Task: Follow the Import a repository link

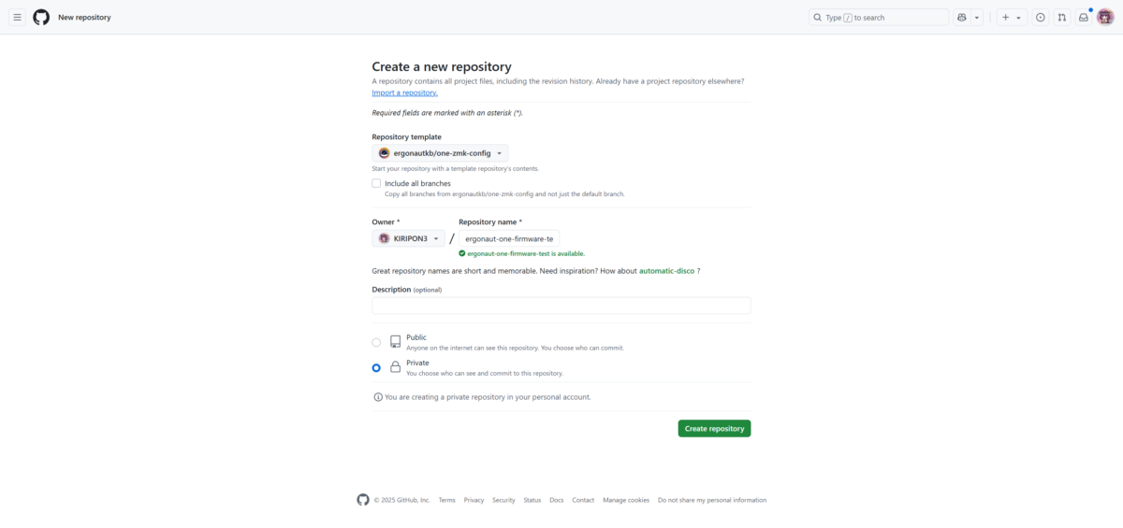Action: [x=404, y=93]
